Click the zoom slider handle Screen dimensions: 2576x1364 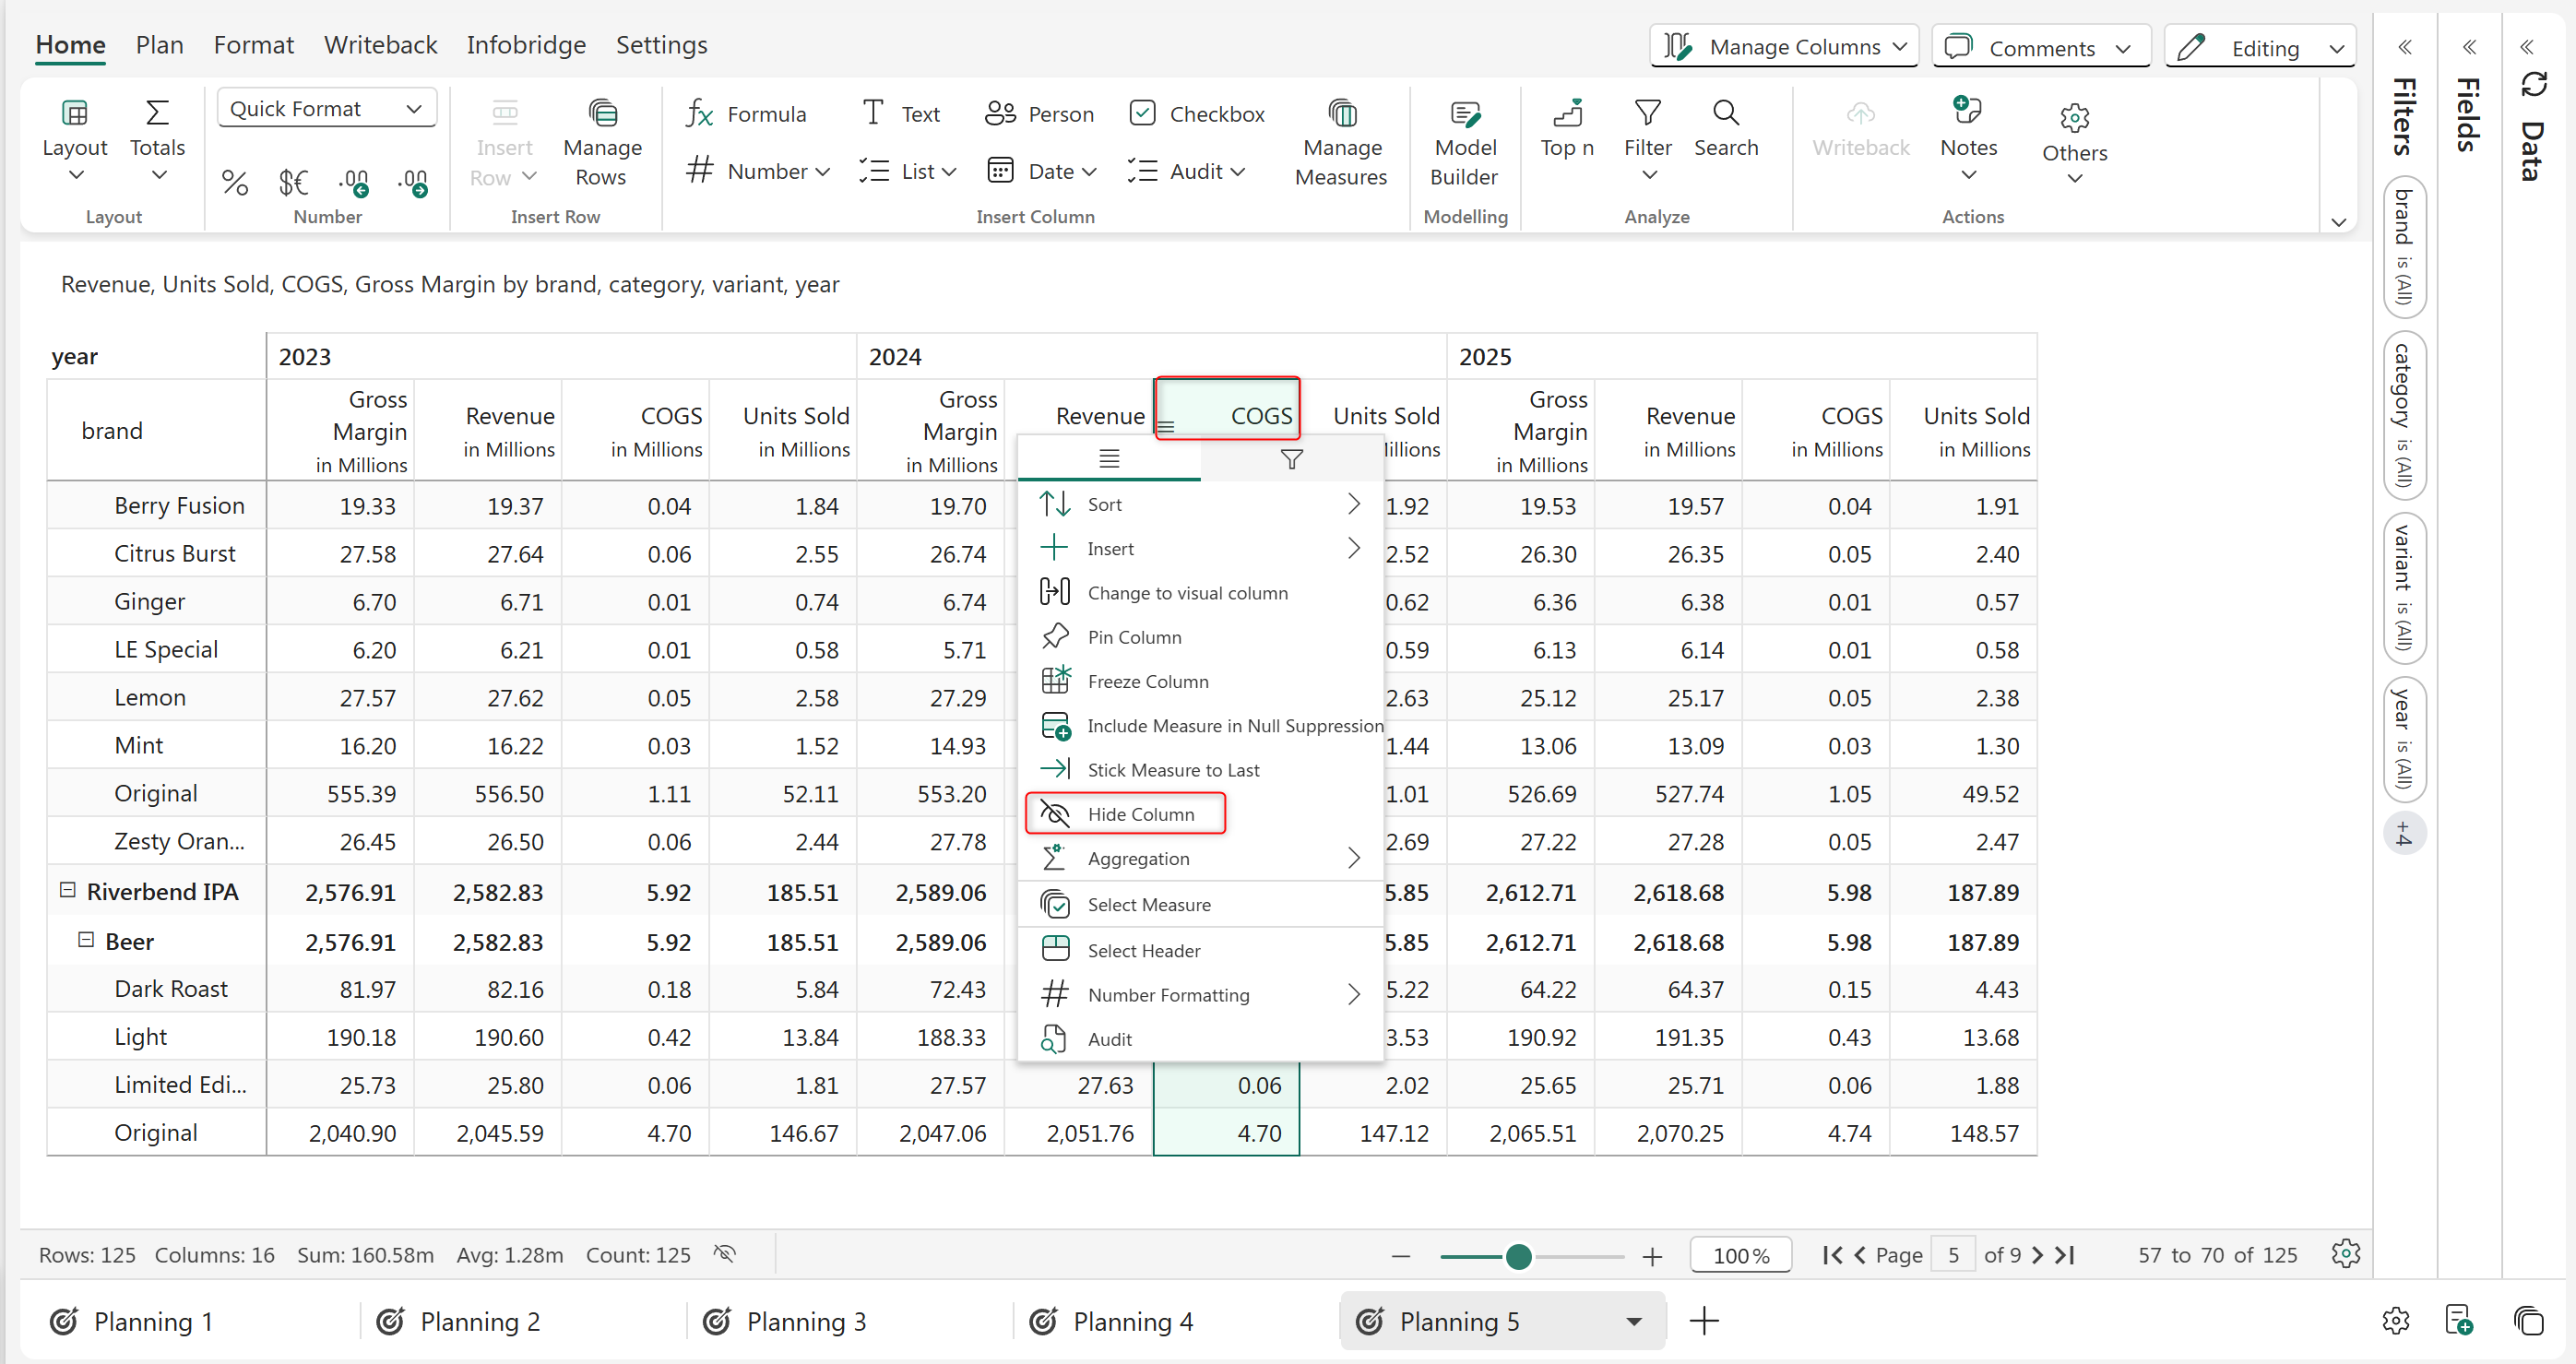pyautogui.click(x=1518, y=1256)
